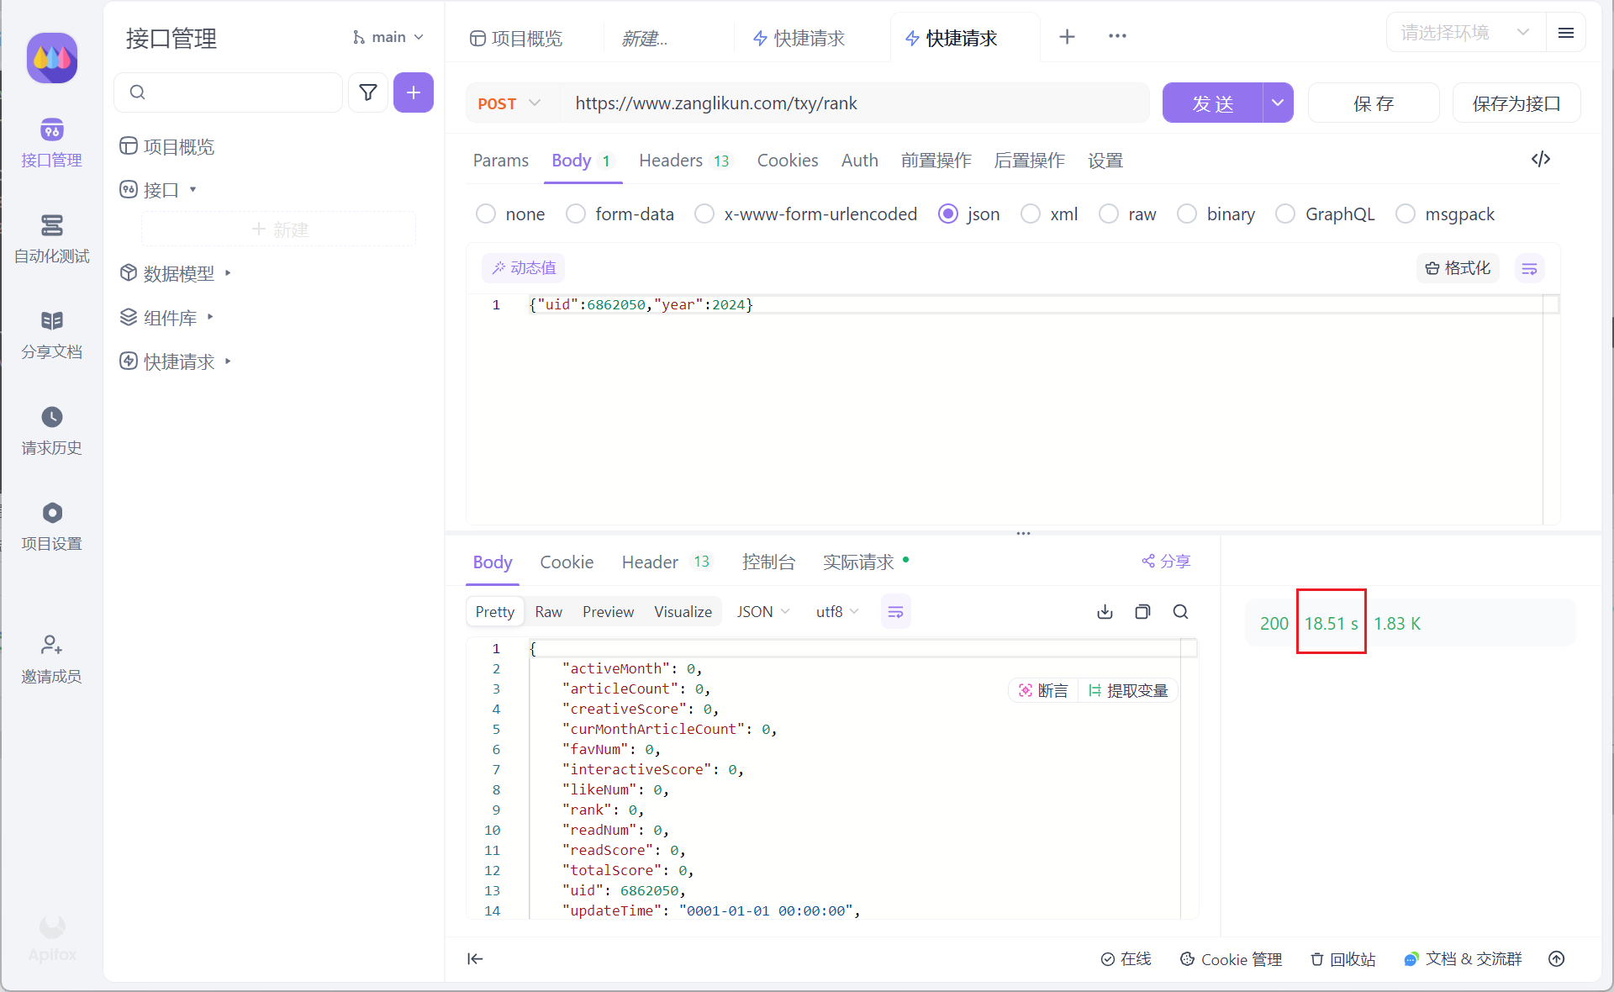This screenshot has height=992, width=1614.
Task: Click the filter funnel icon
Action: tap(367, 92)
